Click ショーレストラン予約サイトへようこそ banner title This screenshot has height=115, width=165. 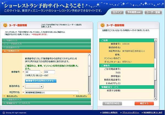(x=44, y=6)
